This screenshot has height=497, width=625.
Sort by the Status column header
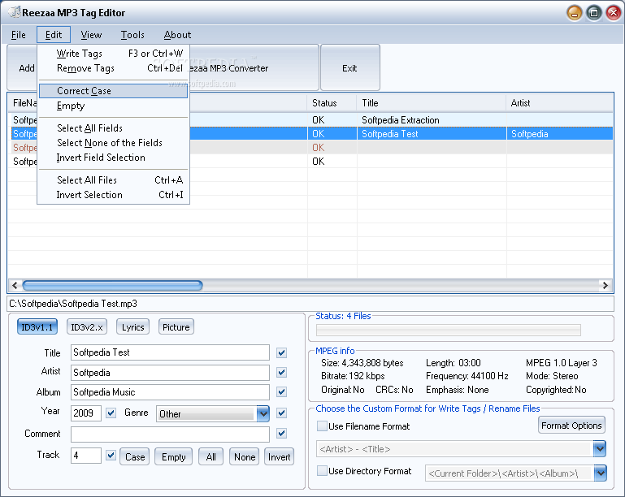[332, 103]
